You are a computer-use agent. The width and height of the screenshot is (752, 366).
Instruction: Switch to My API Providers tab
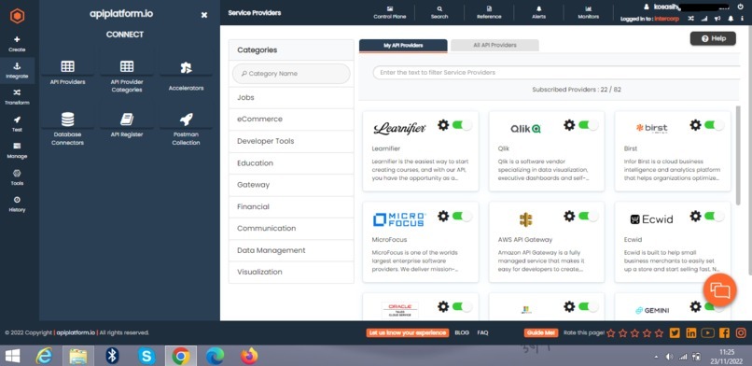click(x=403, y=45)
